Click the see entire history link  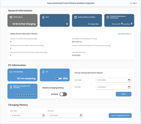point(125,34)
